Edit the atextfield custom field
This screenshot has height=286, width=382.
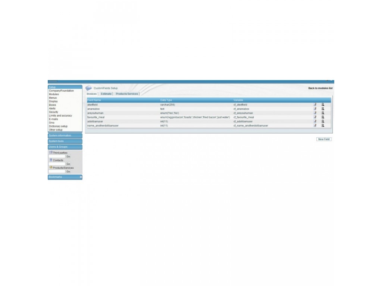[315, 105]
